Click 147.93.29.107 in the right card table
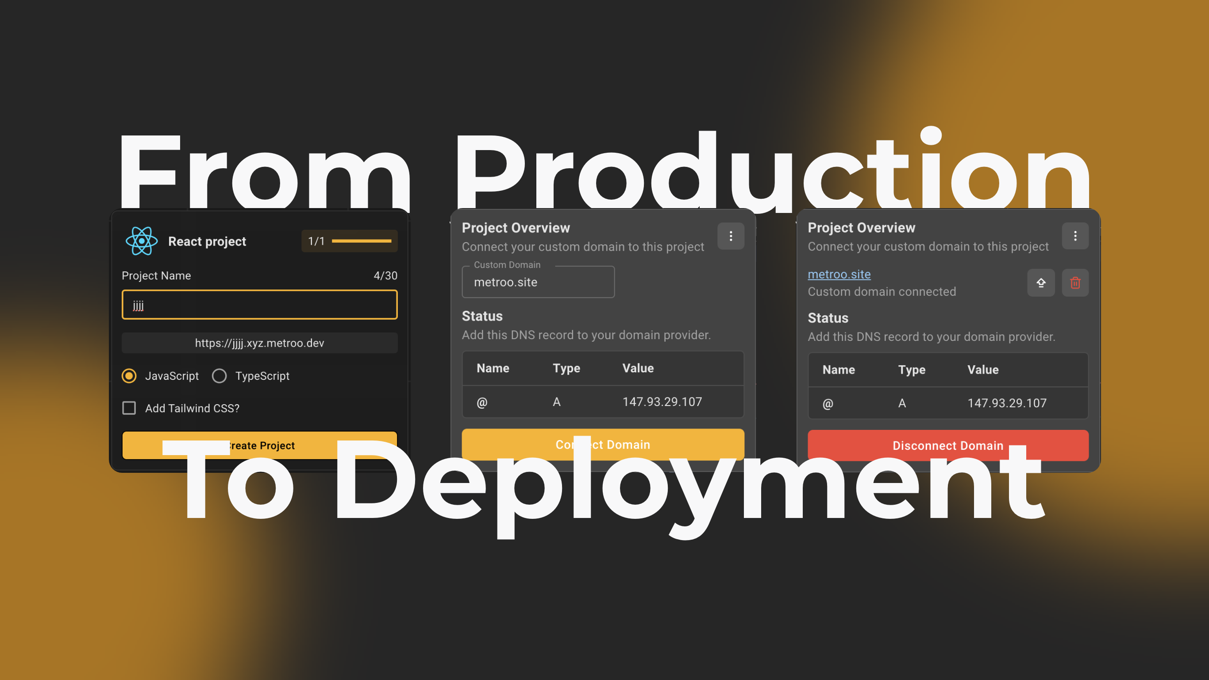1209x680 pixels. (1007, 403)
